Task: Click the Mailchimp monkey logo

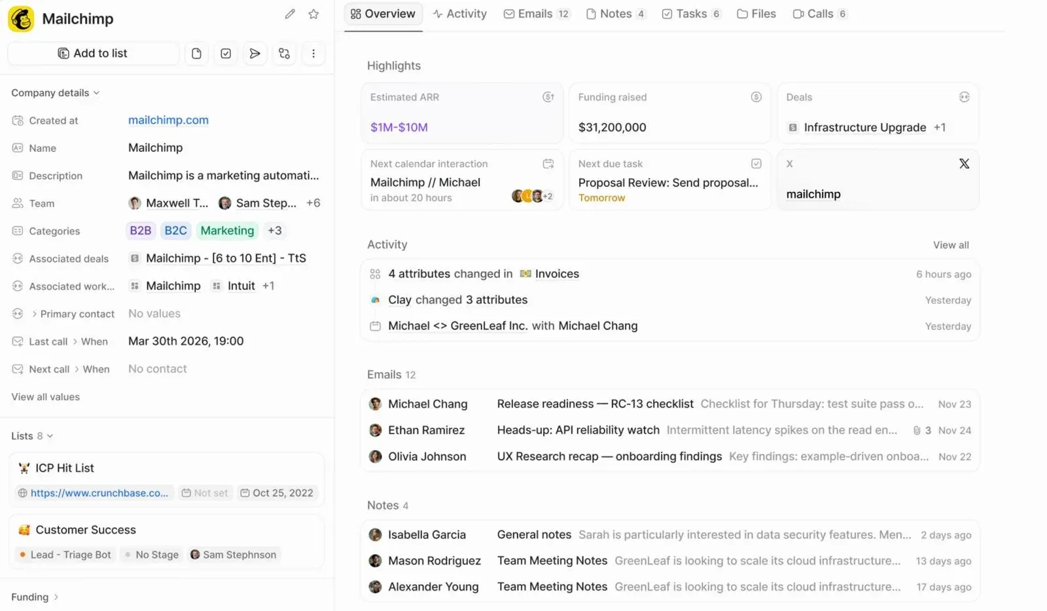Action: [x=22, y=19]
